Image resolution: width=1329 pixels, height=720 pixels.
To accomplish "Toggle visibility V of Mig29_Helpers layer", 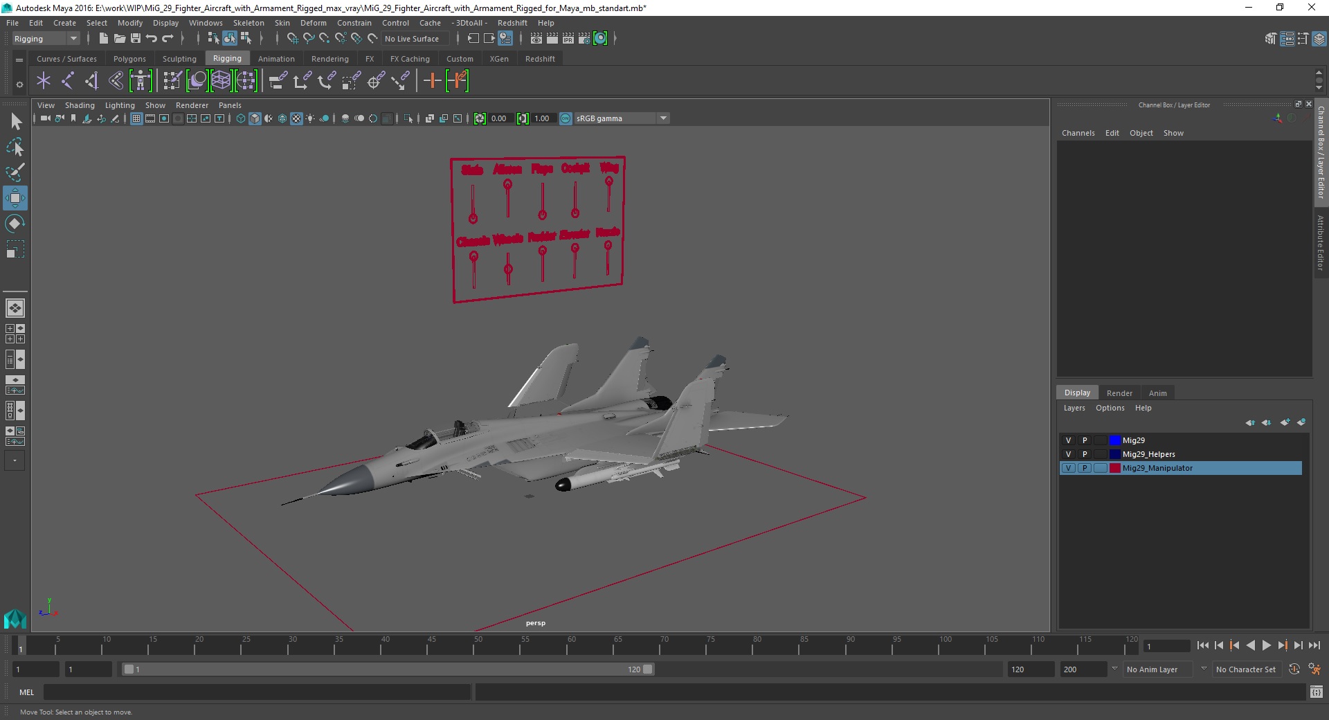I will coord(1068,454).
